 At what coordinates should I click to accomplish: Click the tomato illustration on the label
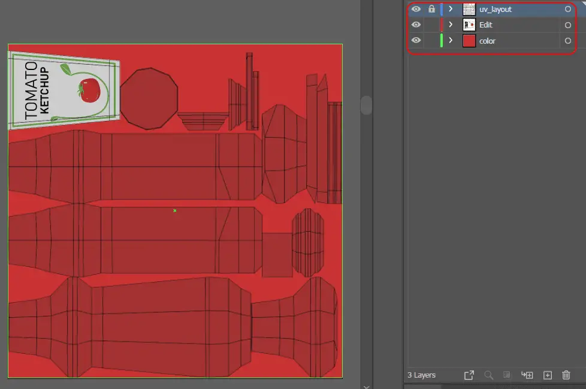tap(89, 90)
